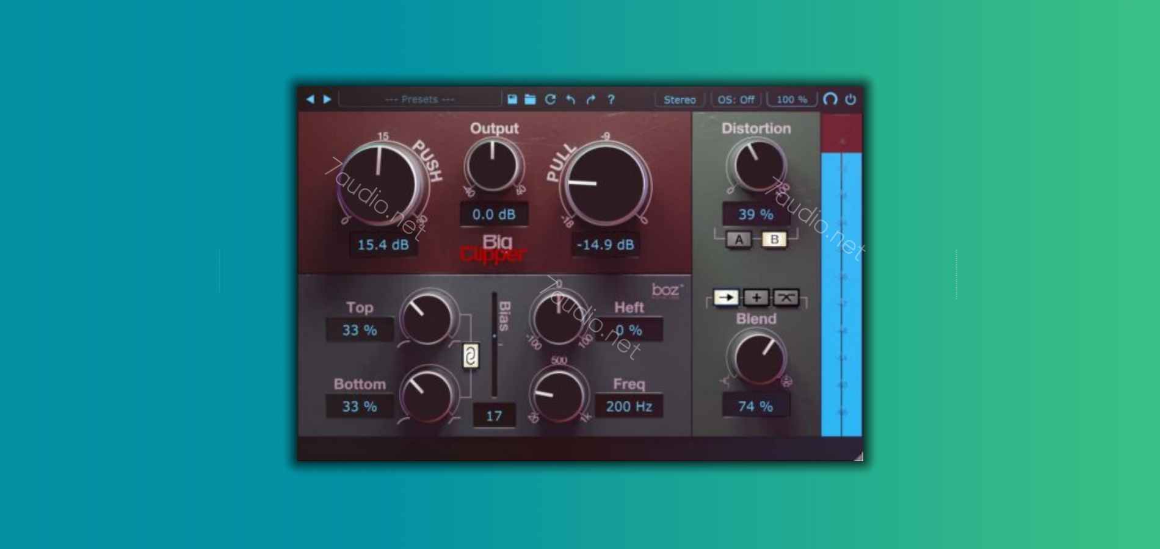The image size is (1160, 549).
Task: Undo the last change
Action: click(x=570, y=99)
